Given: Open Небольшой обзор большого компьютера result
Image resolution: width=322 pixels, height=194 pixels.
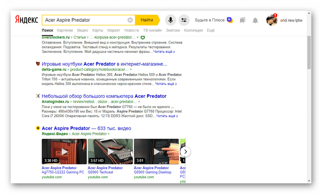Looking at the screenshot, I should (x=104, y=96).
